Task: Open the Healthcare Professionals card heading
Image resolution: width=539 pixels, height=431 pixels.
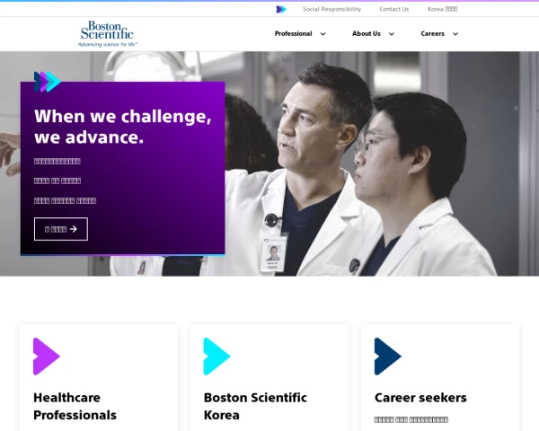Action: pos(75,406)
